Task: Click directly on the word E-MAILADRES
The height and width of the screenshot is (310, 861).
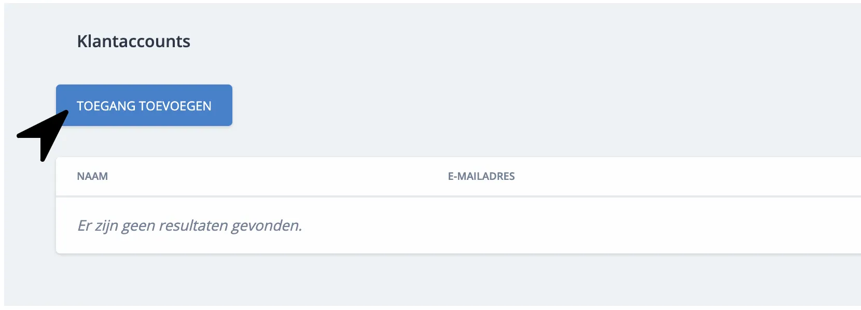Action: 481,176
